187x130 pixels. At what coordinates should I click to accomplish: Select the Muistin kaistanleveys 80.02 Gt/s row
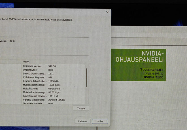pyautogui.click(x=53, y=92)
